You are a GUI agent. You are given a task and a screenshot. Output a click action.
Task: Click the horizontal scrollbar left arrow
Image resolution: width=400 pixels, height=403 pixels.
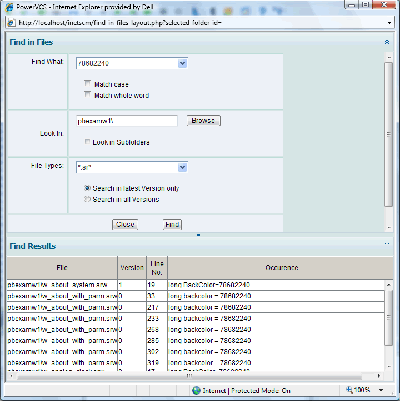11,376
